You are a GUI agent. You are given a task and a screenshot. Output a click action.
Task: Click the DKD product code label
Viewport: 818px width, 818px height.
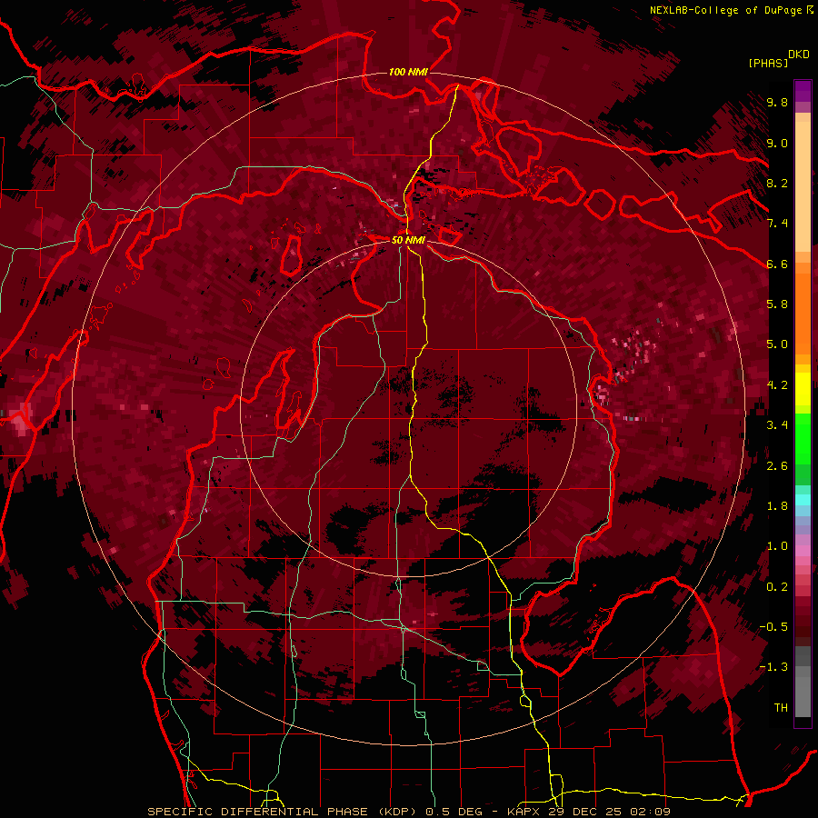[x=798, y=55]
